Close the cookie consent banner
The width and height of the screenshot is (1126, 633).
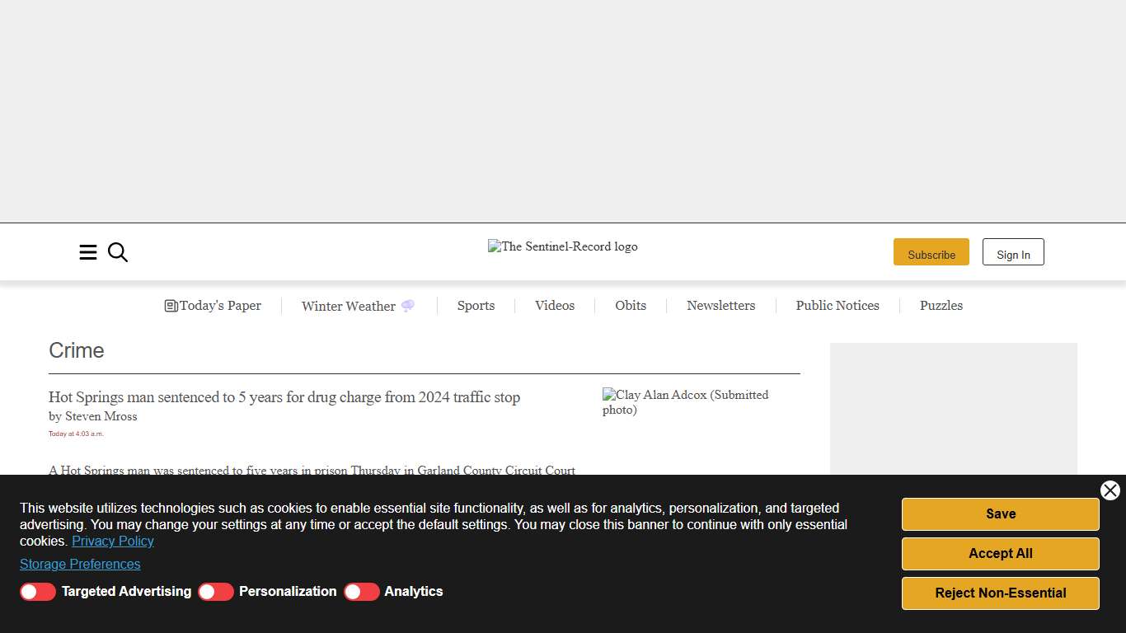point(1110,490)
